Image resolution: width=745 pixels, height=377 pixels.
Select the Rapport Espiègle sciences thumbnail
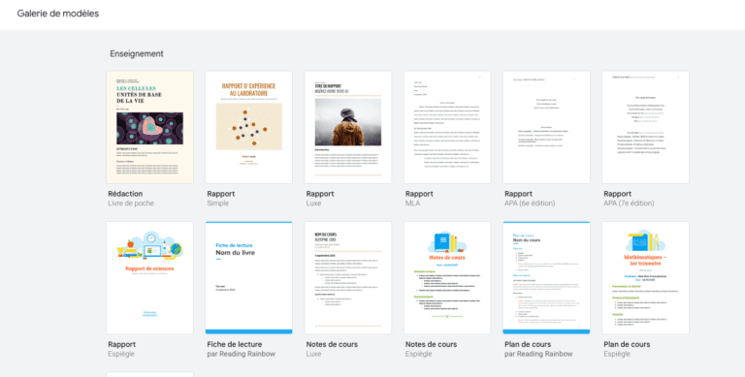(149, 278)
